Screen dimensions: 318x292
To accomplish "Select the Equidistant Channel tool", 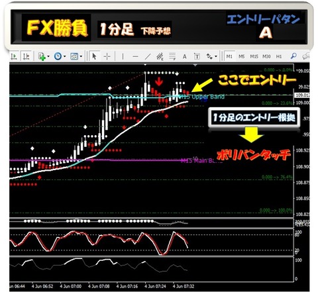I will [x=160, y=57].
